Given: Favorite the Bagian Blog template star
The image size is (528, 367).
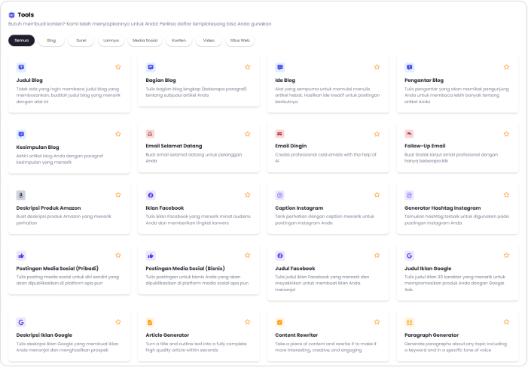Looking at the screenshot, I should tap(248, 67).
